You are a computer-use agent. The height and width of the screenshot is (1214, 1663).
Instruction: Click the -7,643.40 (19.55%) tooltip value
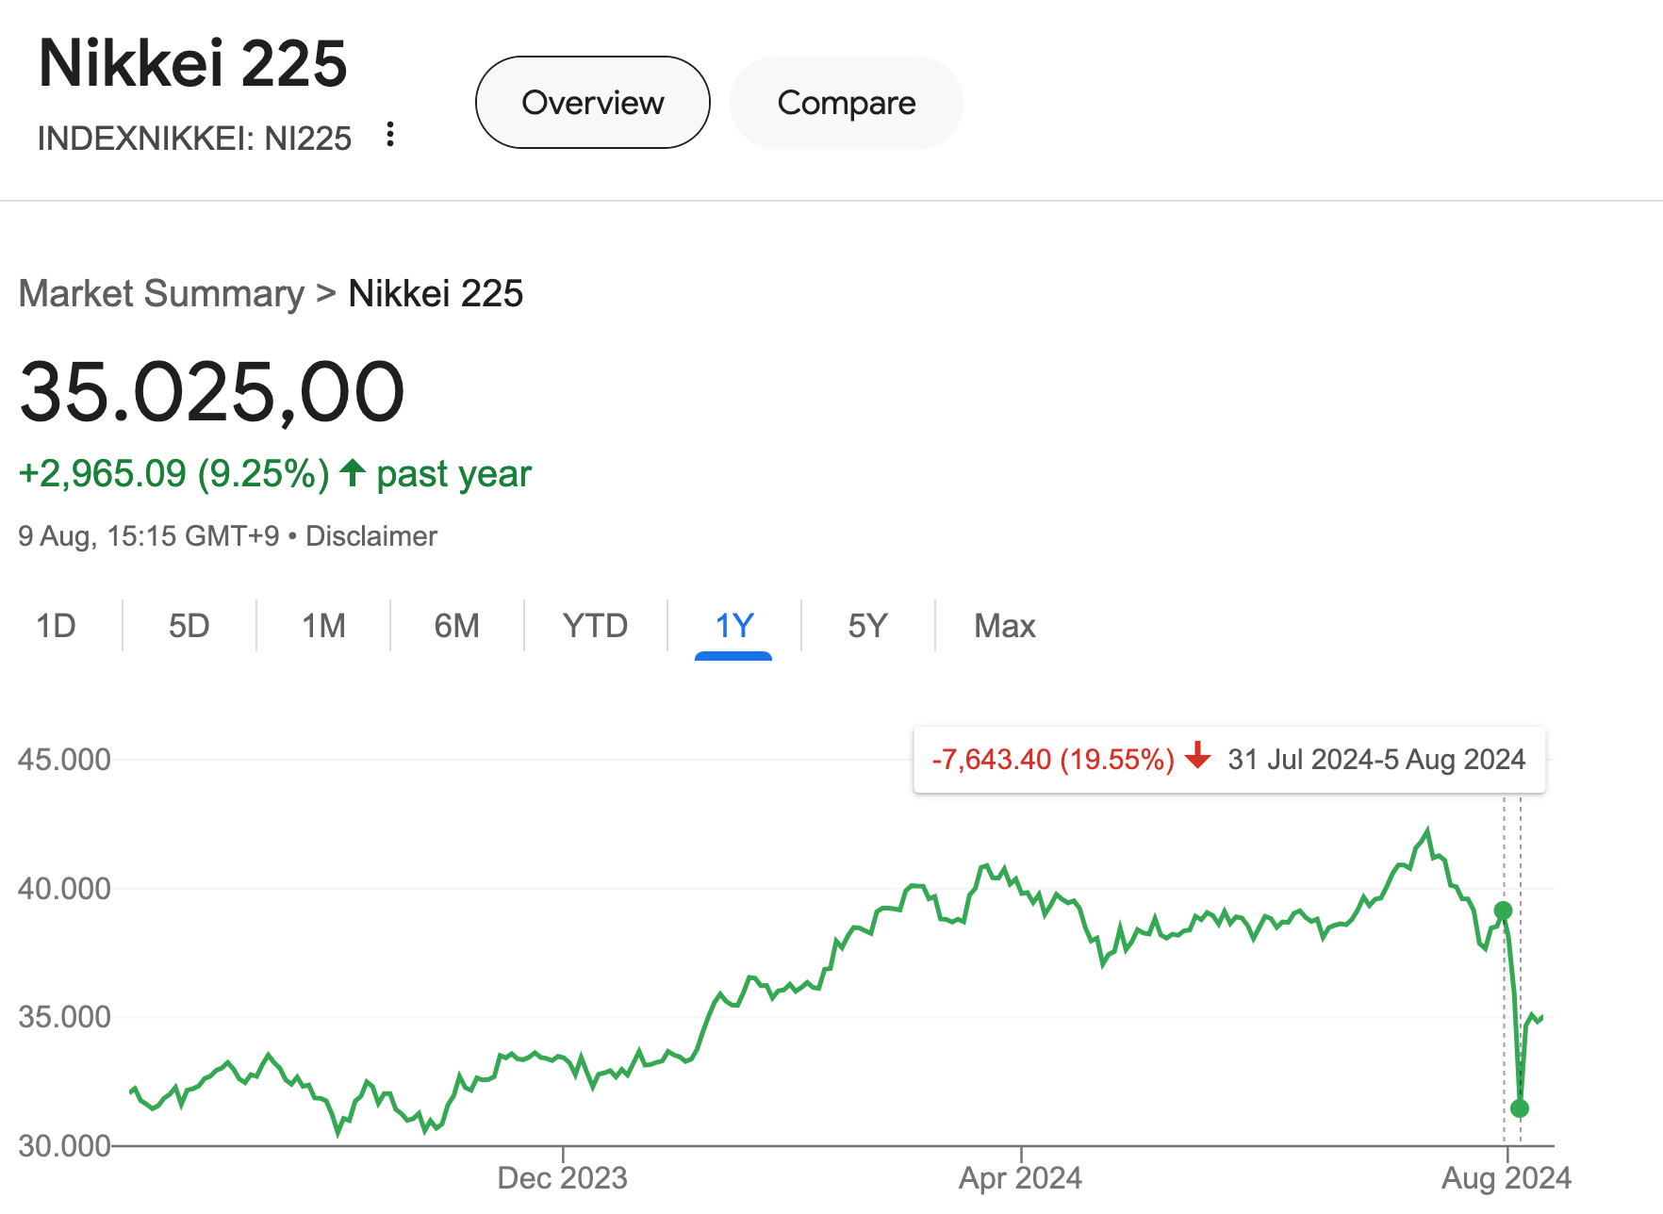[1053, 759]
